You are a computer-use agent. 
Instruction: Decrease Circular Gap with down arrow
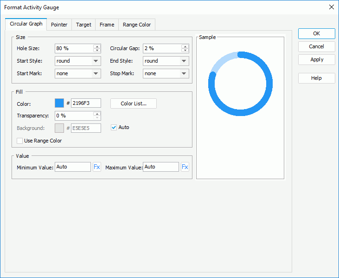coord(185,51)
